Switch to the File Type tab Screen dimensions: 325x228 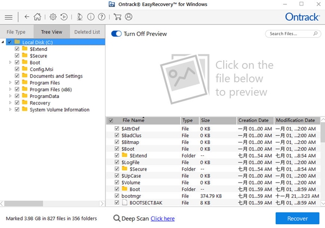point(16,32)
